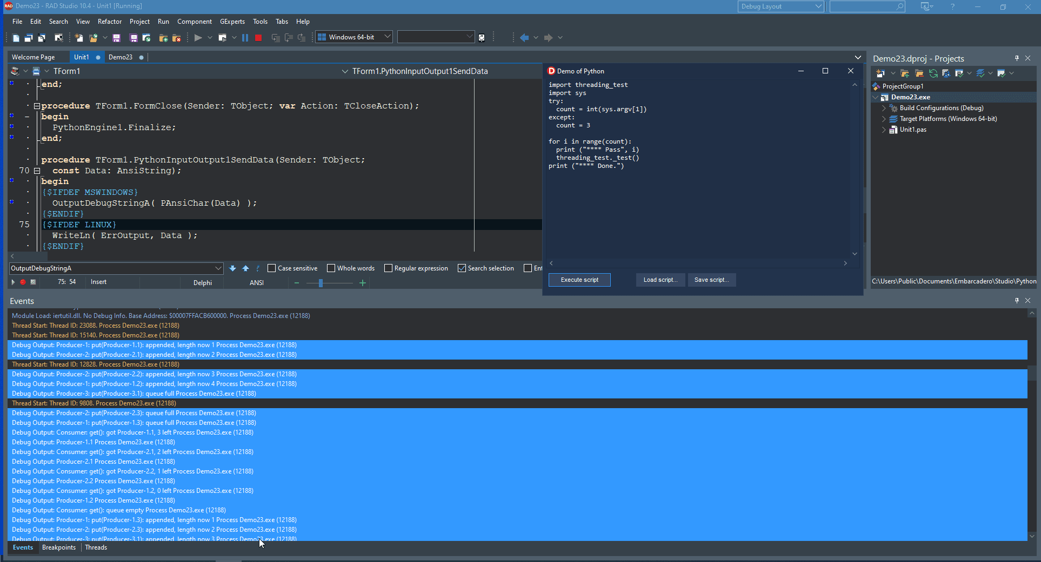
Task: Switch to Breakpoints bottom tab
Action: pyautogui.click(x=59, y=547)
